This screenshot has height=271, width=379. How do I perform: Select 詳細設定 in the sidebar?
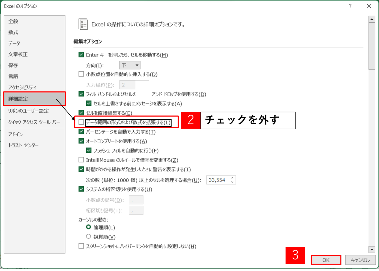34,99
